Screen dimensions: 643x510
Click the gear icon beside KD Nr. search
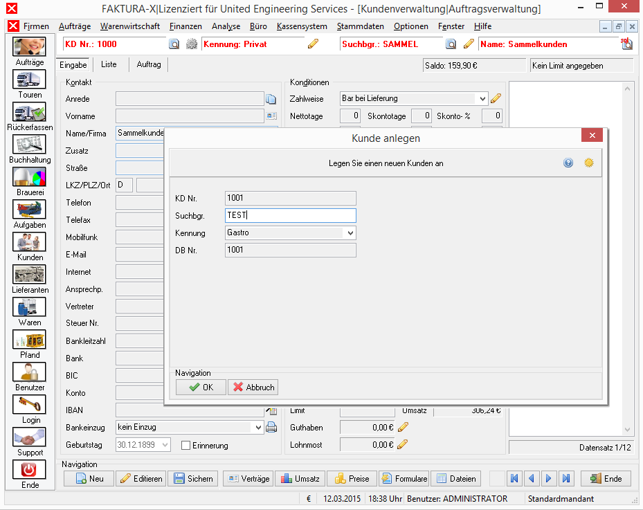[192, 44]
